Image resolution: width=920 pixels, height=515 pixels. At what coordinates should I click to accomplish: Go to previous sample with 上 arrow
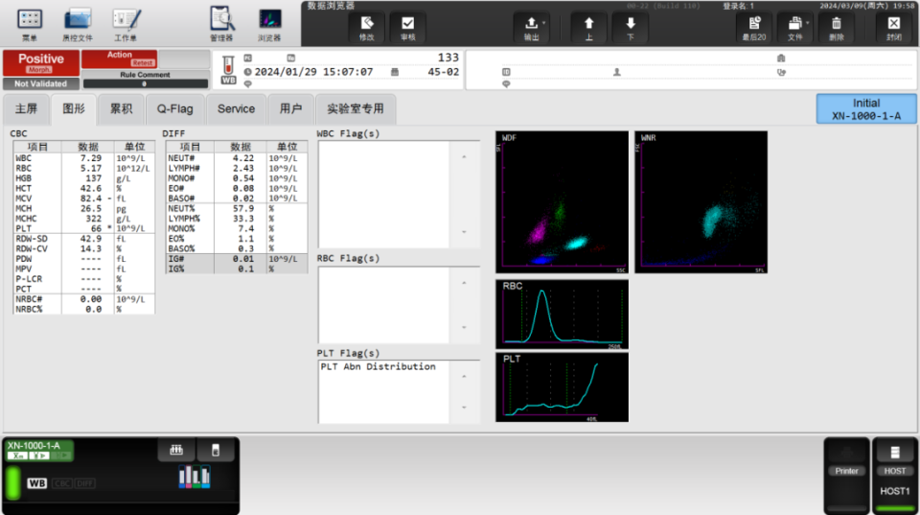tap(588, 27)
